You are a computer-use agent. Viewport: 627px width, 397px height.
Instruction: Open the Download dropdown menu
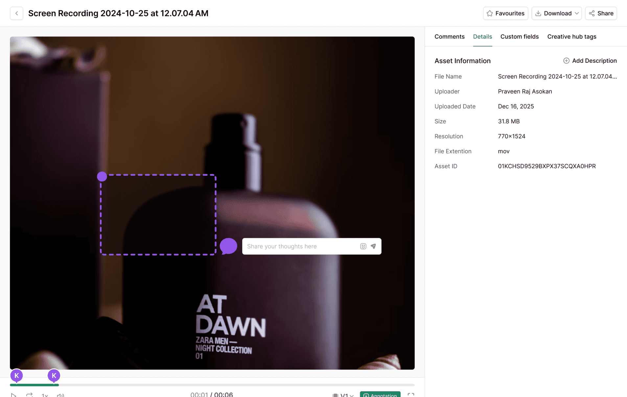(x=557, y=13)
